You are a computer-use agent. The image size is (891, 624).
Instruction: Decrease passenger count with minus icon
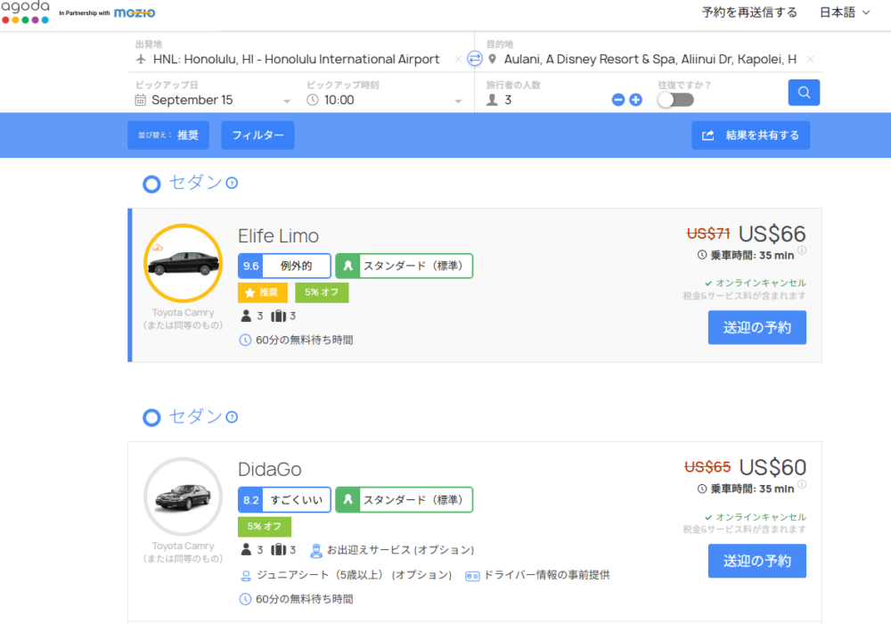pos(618,100)
